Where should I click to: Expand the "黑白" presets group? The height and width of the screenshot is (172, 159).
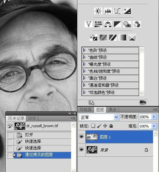84,78
